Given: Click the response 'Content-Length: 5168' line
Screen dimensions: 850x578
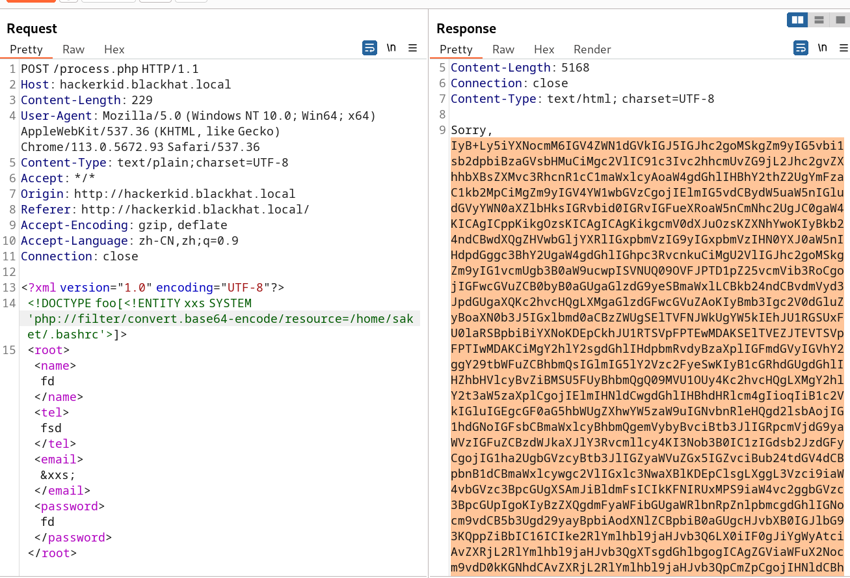Looking at the screenshot, I should [520, 68].
